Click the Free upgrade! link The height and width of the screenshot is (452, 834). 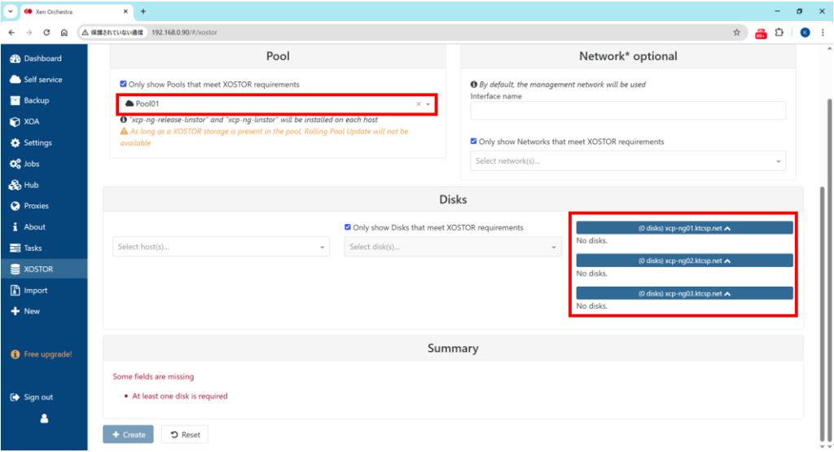pyautogui.click(x=47, y=354)
